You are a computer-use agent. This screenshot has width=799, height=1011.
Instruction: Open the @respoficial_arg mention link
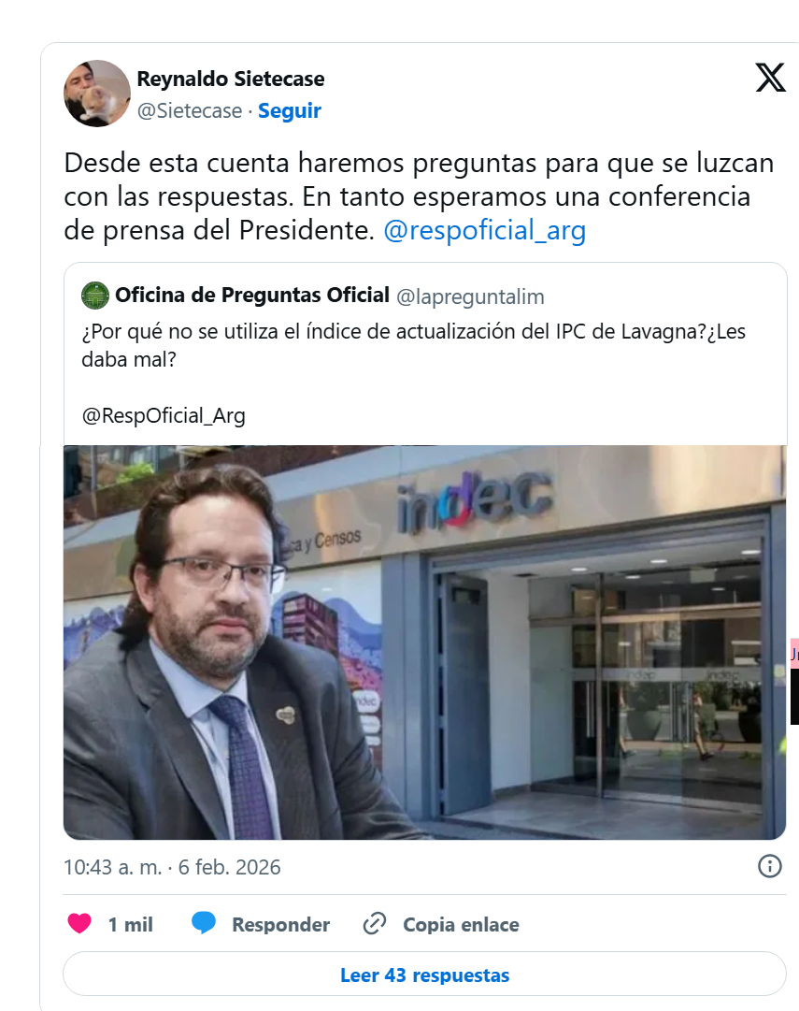click(485, 230)
